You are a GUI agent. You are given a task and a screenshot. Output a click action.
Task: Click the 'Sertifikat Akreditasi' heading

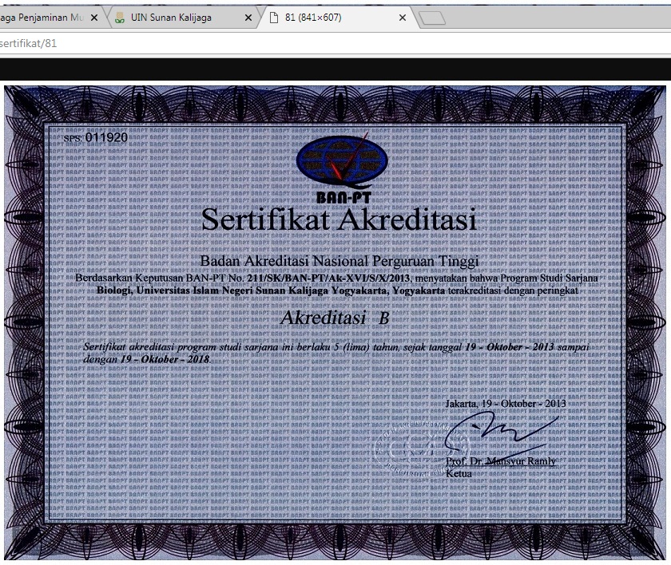(339, 220)
